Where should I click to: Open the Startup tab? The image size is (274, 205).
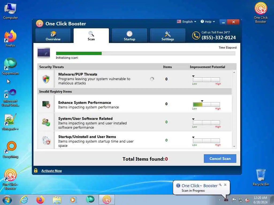click(x=129, y=36)
